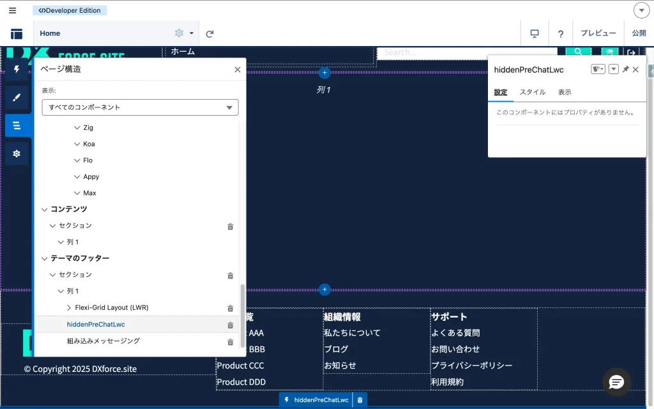Click the refresh page icon
The image size is (654, 409).
click(x=209, y=34)
